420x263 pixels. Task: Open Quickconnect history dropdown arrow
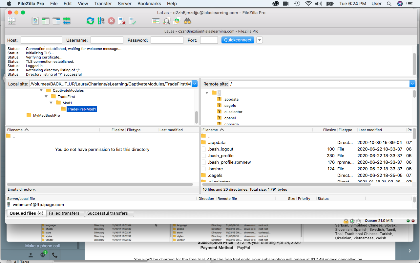click(x=259, y=40)
